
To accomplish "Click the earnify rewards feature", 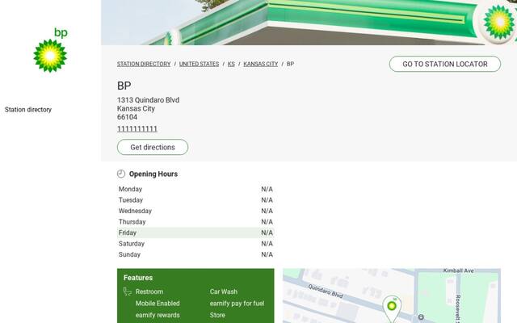I will click(x=158, y=315).
